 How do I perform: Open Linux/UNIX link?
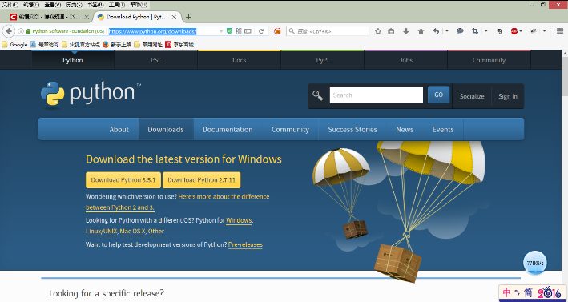coord(102,231)
